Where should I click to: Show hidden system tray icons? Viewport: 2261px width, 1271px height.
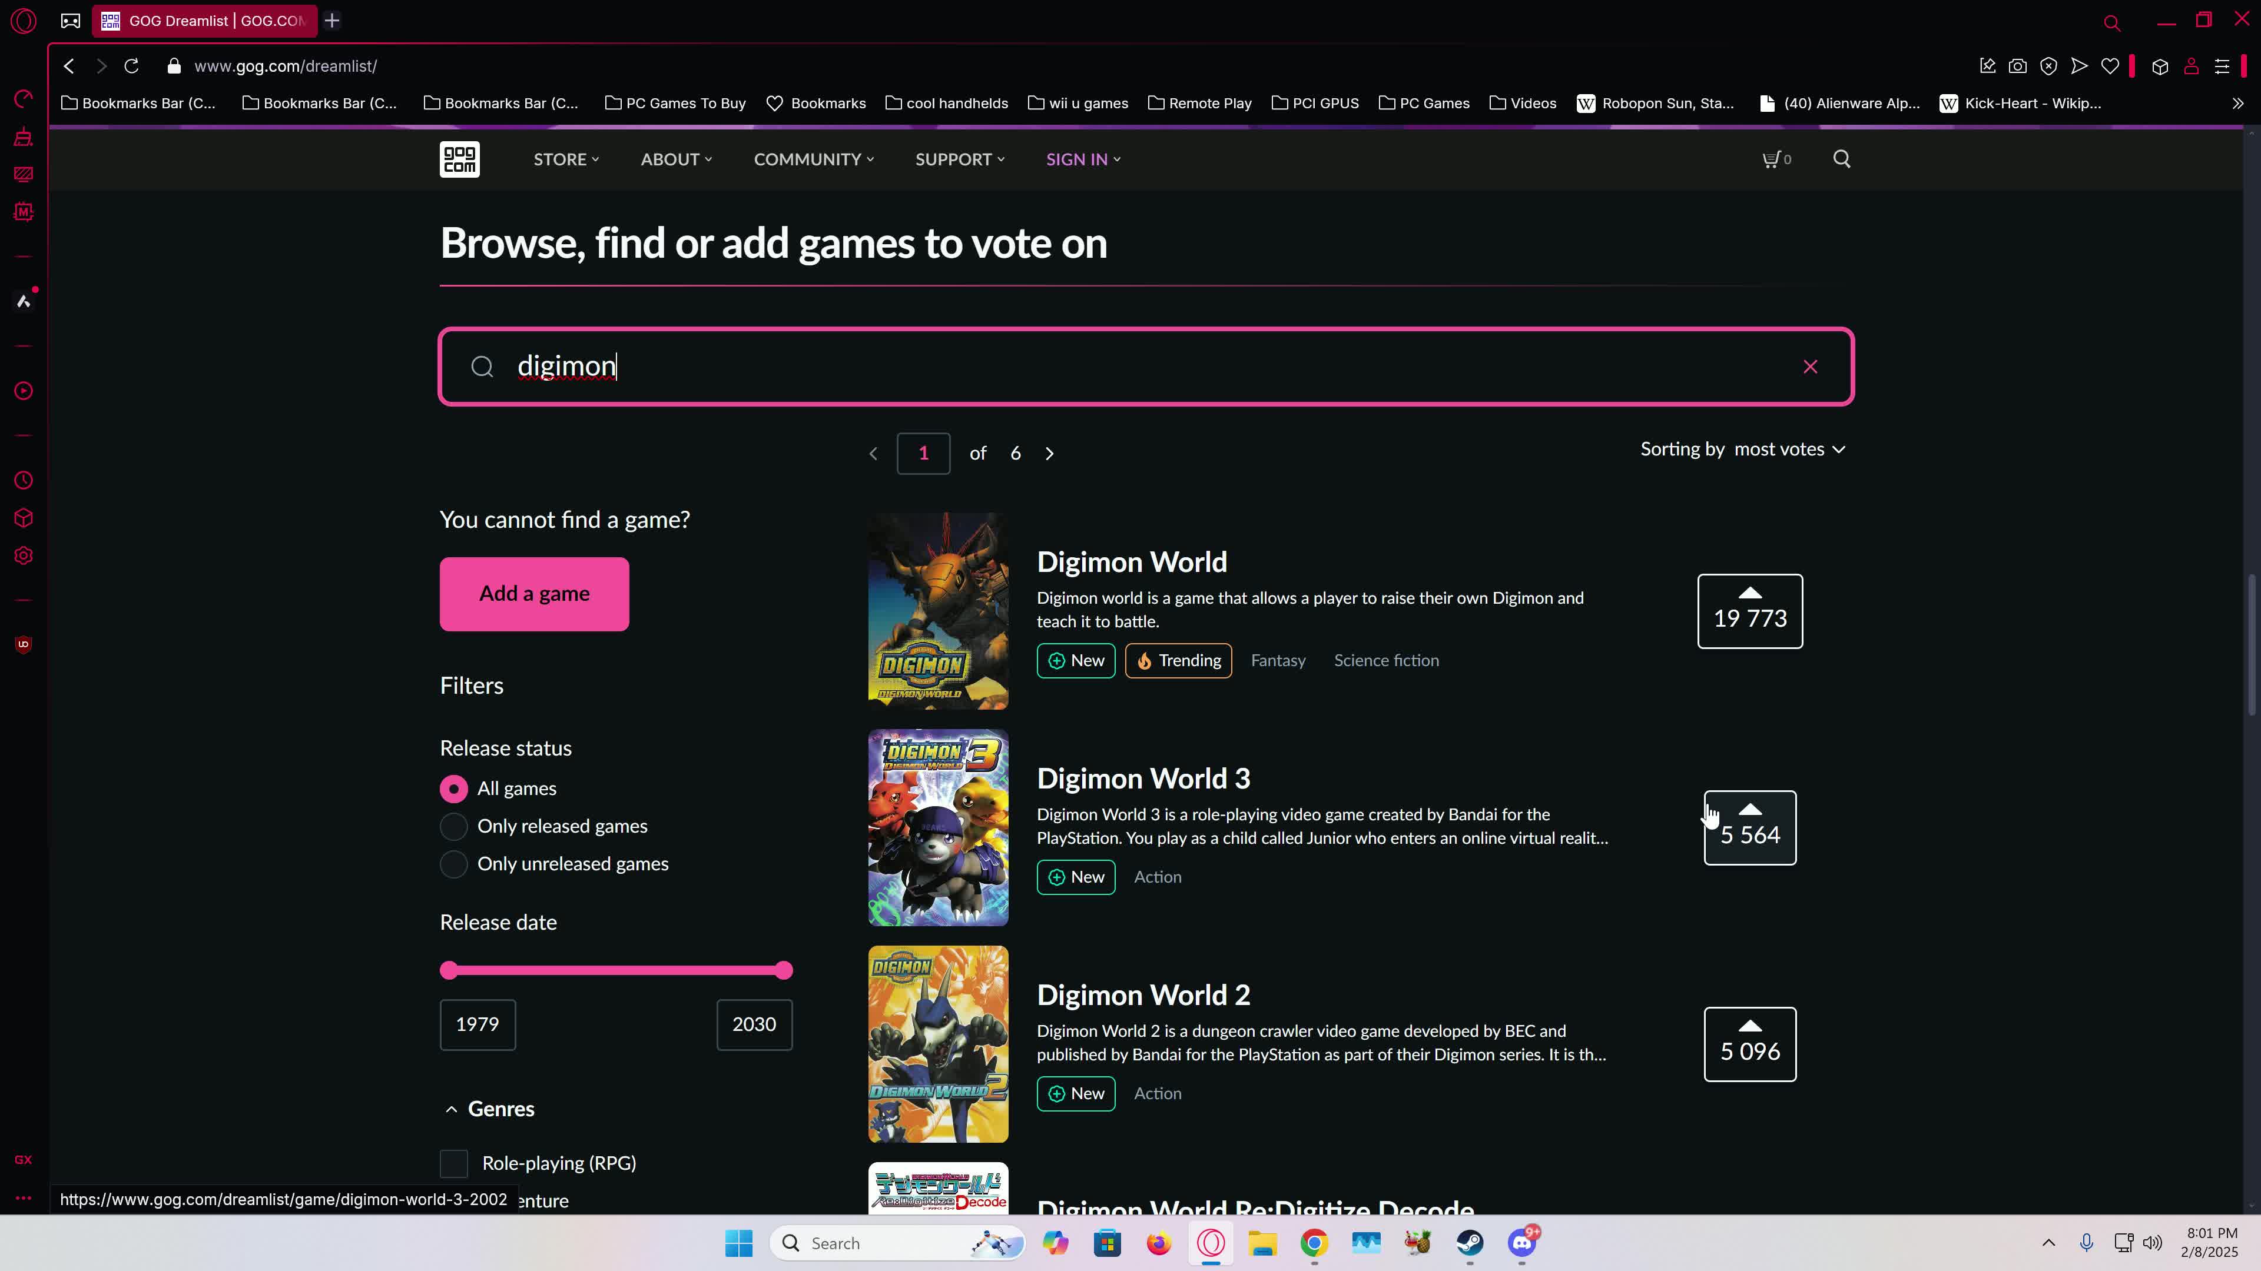[2048, 1243]
